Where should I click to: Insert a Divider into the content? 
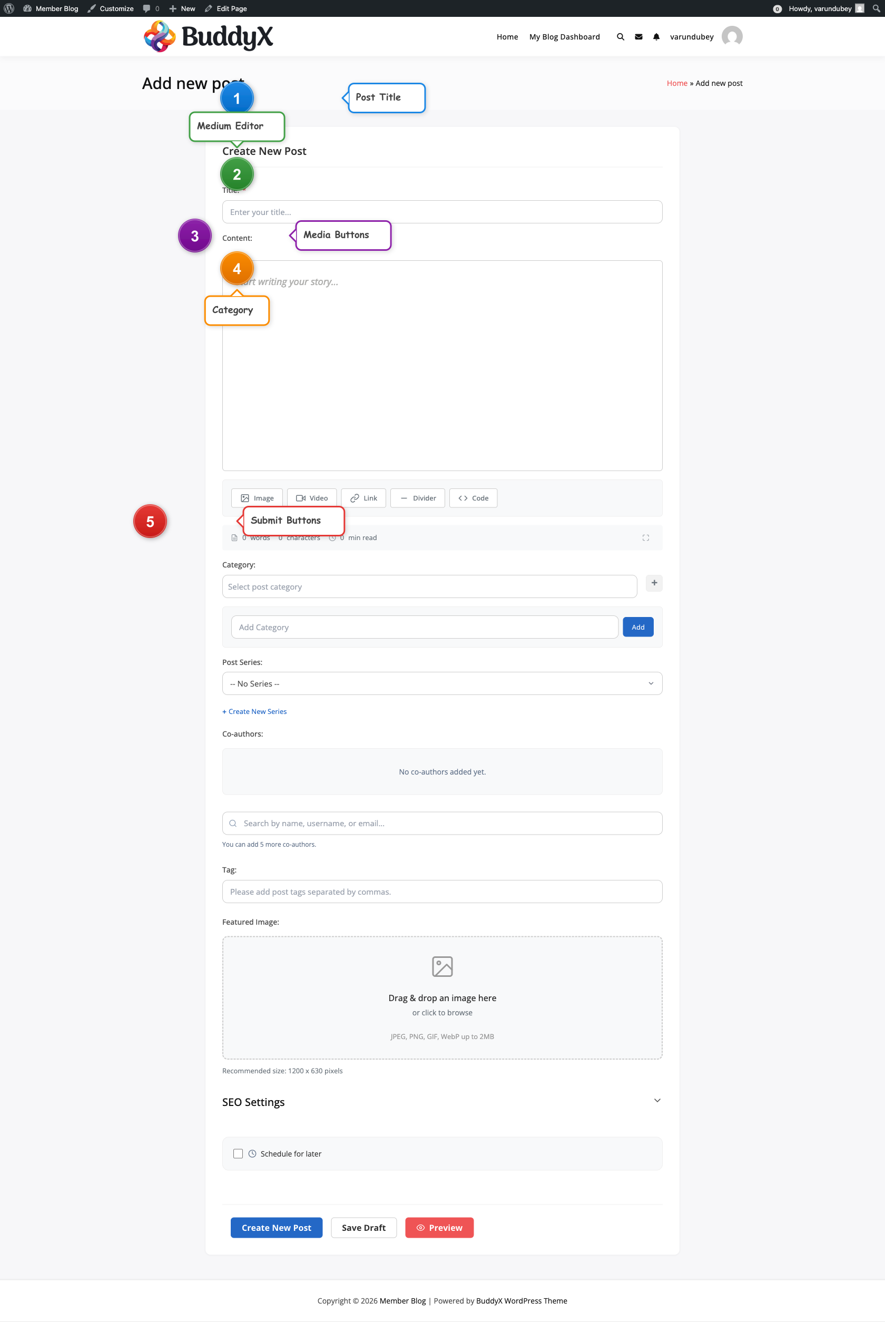point(418,498)
